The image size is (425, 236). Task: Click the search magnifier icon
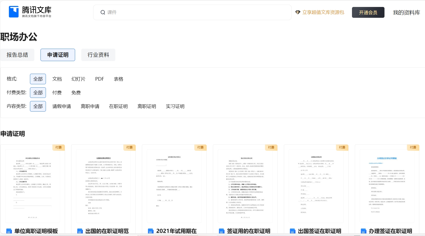pos(103,12)
